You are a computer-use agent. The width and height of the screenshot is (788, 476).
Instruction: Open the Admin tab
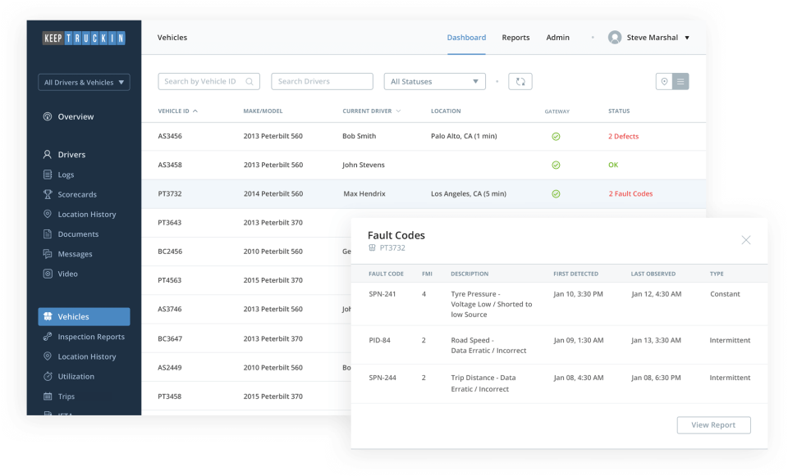[x=558, y=38]
